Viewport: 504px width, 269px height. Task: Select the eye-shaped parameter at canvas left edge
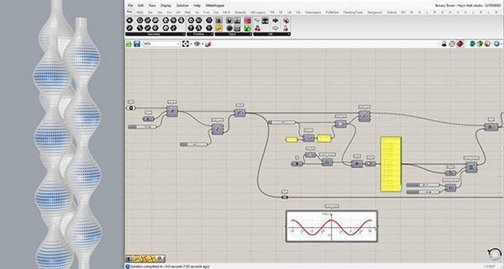point(131,108)
